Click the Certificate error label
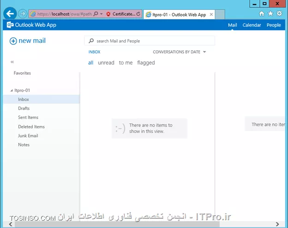288x228 pixels. [x=124, y=14]
